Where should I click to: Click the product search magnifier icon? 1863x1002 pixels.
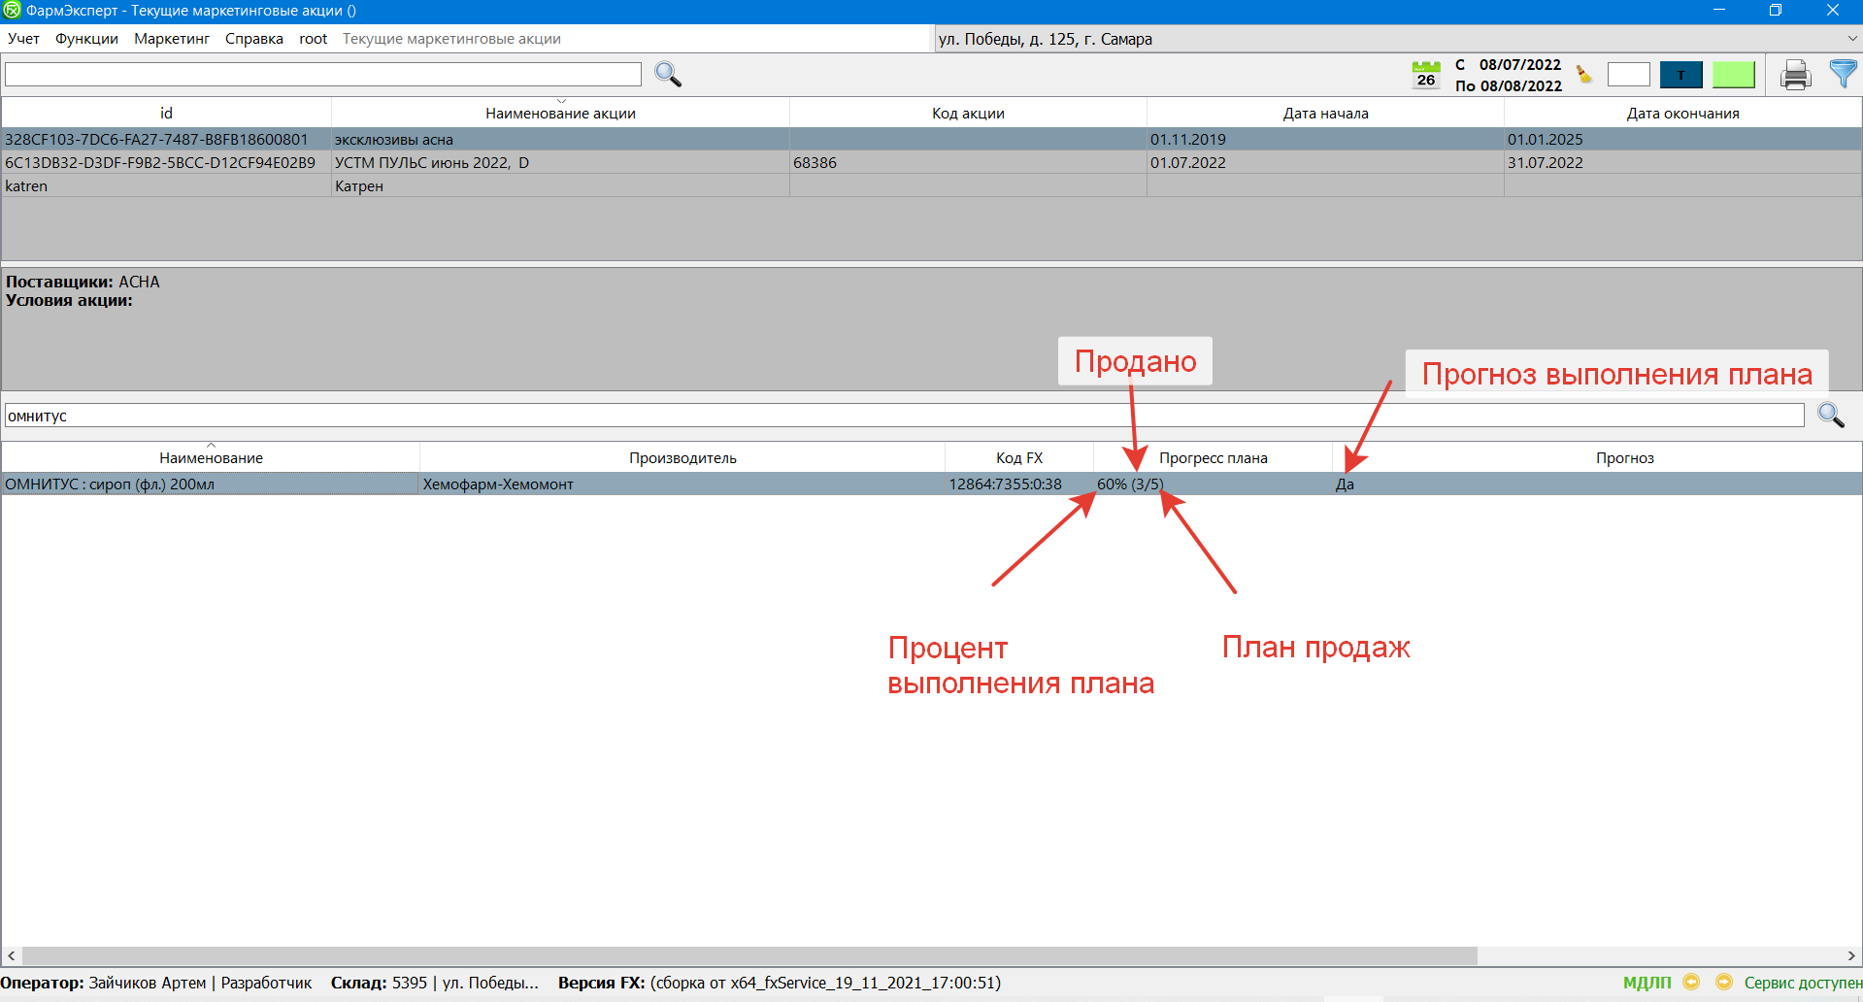[x=1831, y=416]
